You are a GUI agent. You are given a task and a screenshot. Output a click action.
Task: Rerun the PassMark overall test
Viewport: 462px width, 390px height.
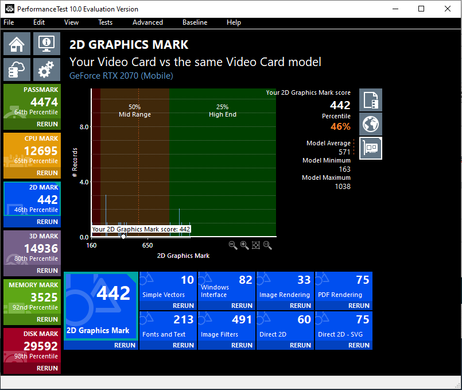(47, 124)
